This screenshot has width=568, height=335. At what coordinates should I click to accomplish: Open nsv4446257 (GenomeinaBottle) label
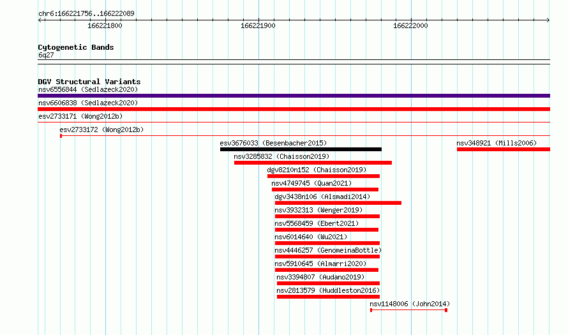pos(328,250)
